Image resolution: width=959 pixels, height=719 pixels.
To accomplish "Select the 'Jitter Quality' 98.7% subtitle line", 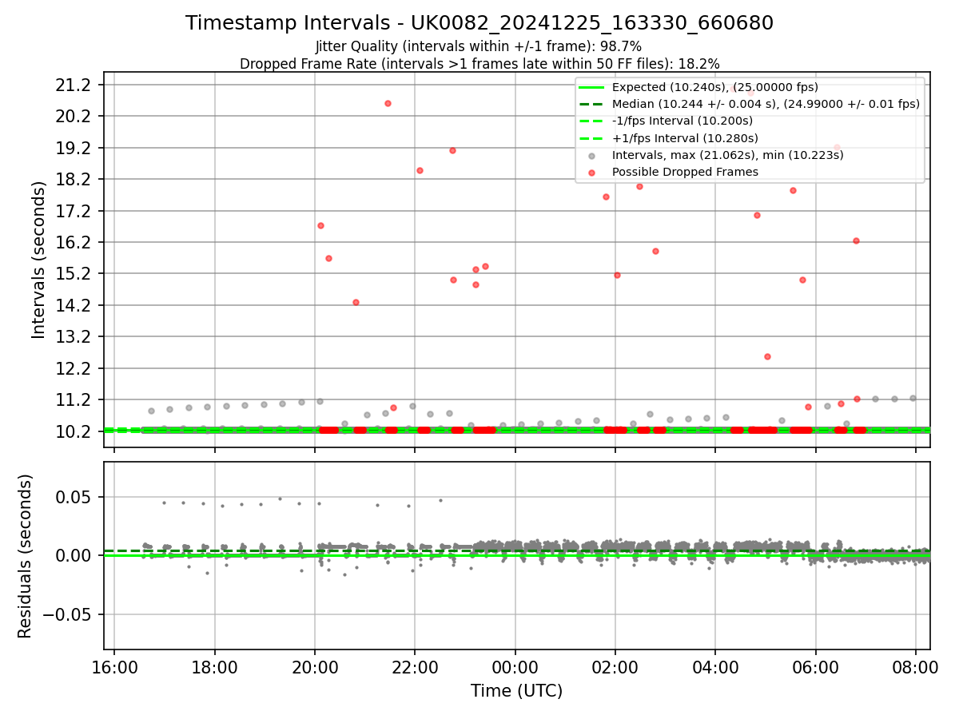I will click(479, 46).
